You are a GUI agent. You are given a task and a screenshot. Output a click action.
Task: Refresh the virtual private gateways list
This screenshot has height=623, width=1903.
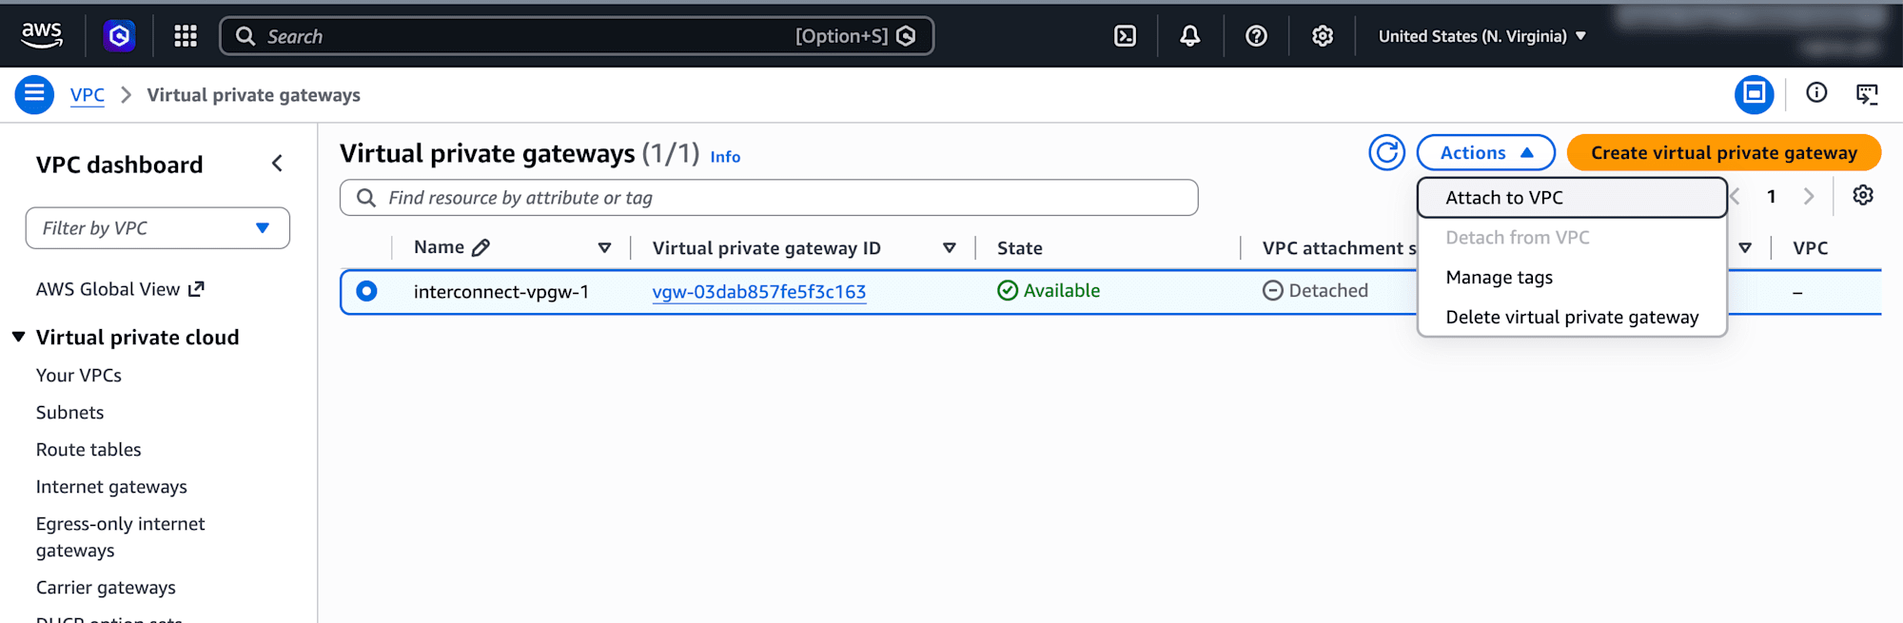click(x=1386, y=152)
